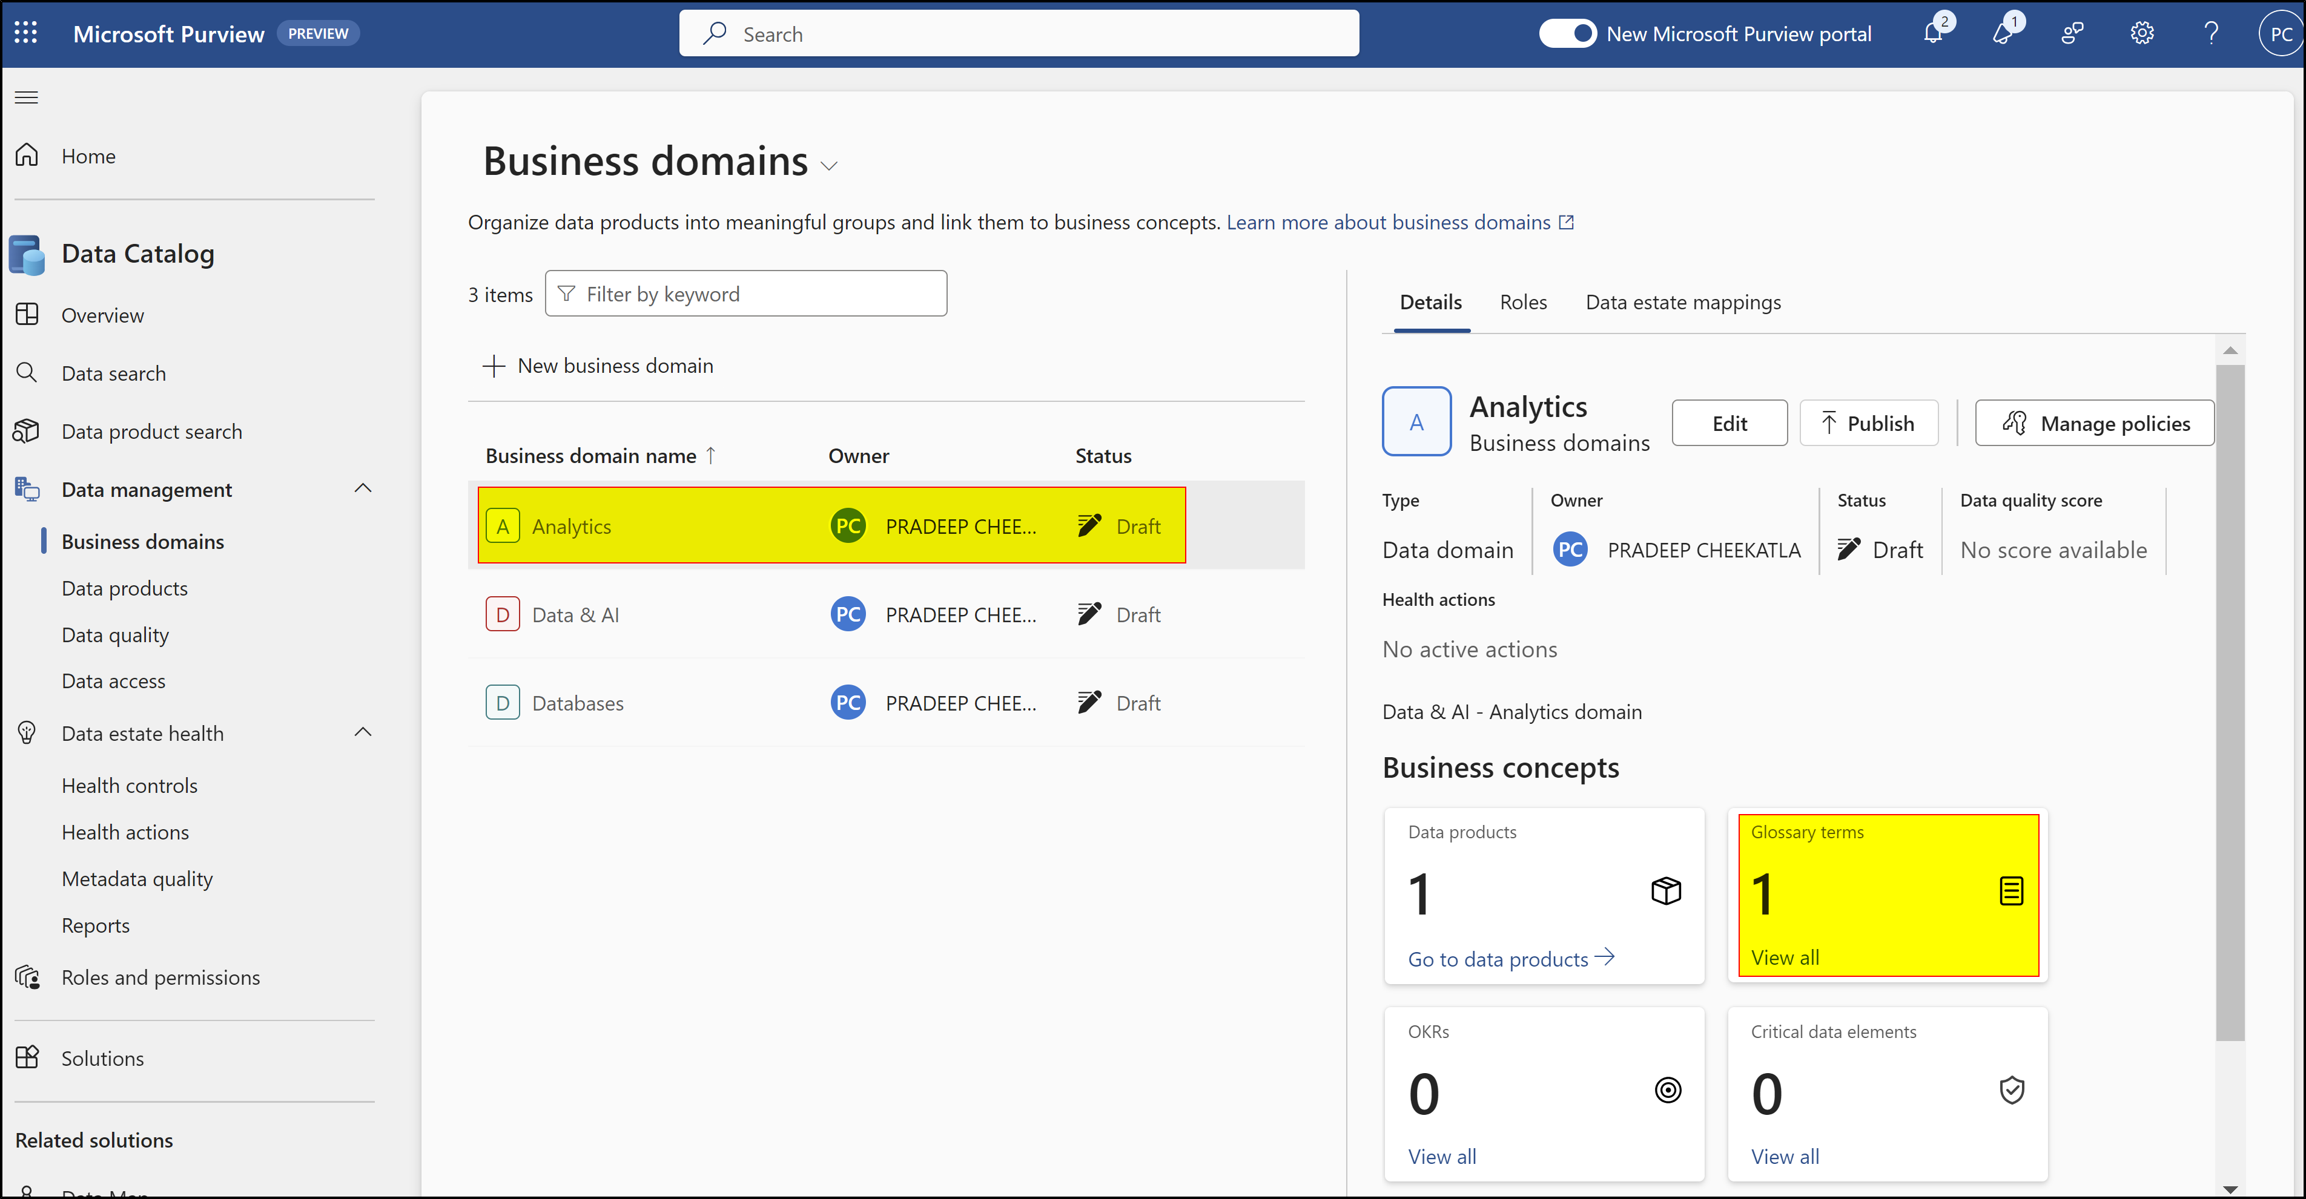Click the details panel vertical scrollbar thumb
The image size is (2306, 1199).
(2229, 701)
